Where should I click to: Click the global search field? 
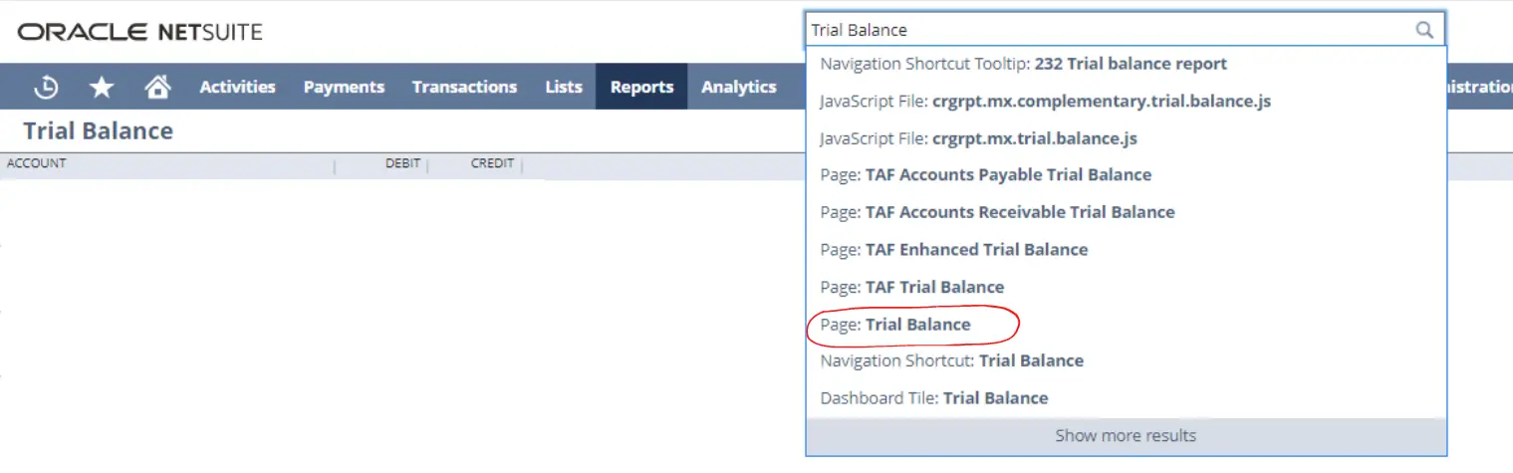1106,30
